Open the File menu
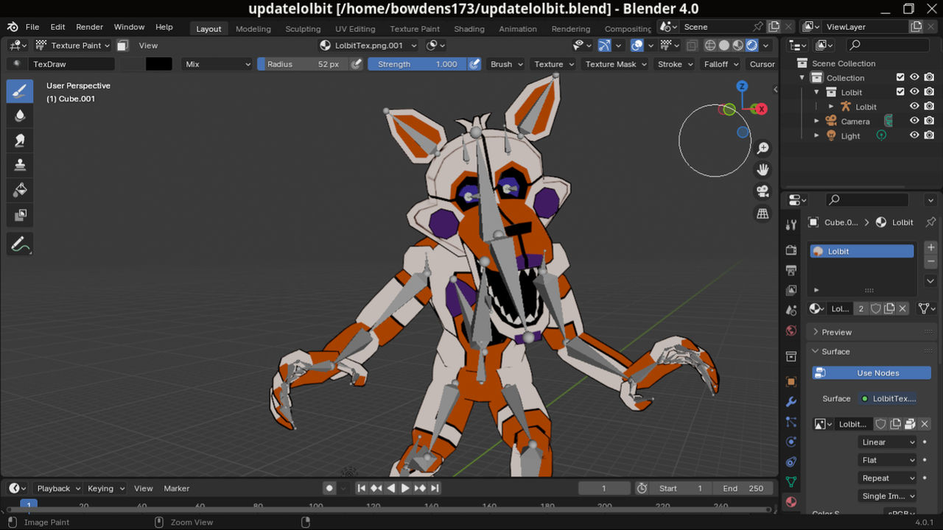This screenshot has height=530, width=943. click(x=32, y=27)
